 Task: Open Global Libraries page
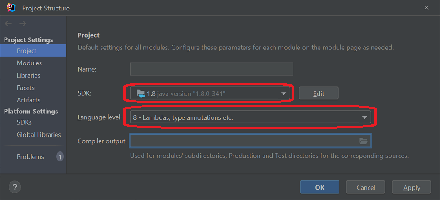click(38, 134)
